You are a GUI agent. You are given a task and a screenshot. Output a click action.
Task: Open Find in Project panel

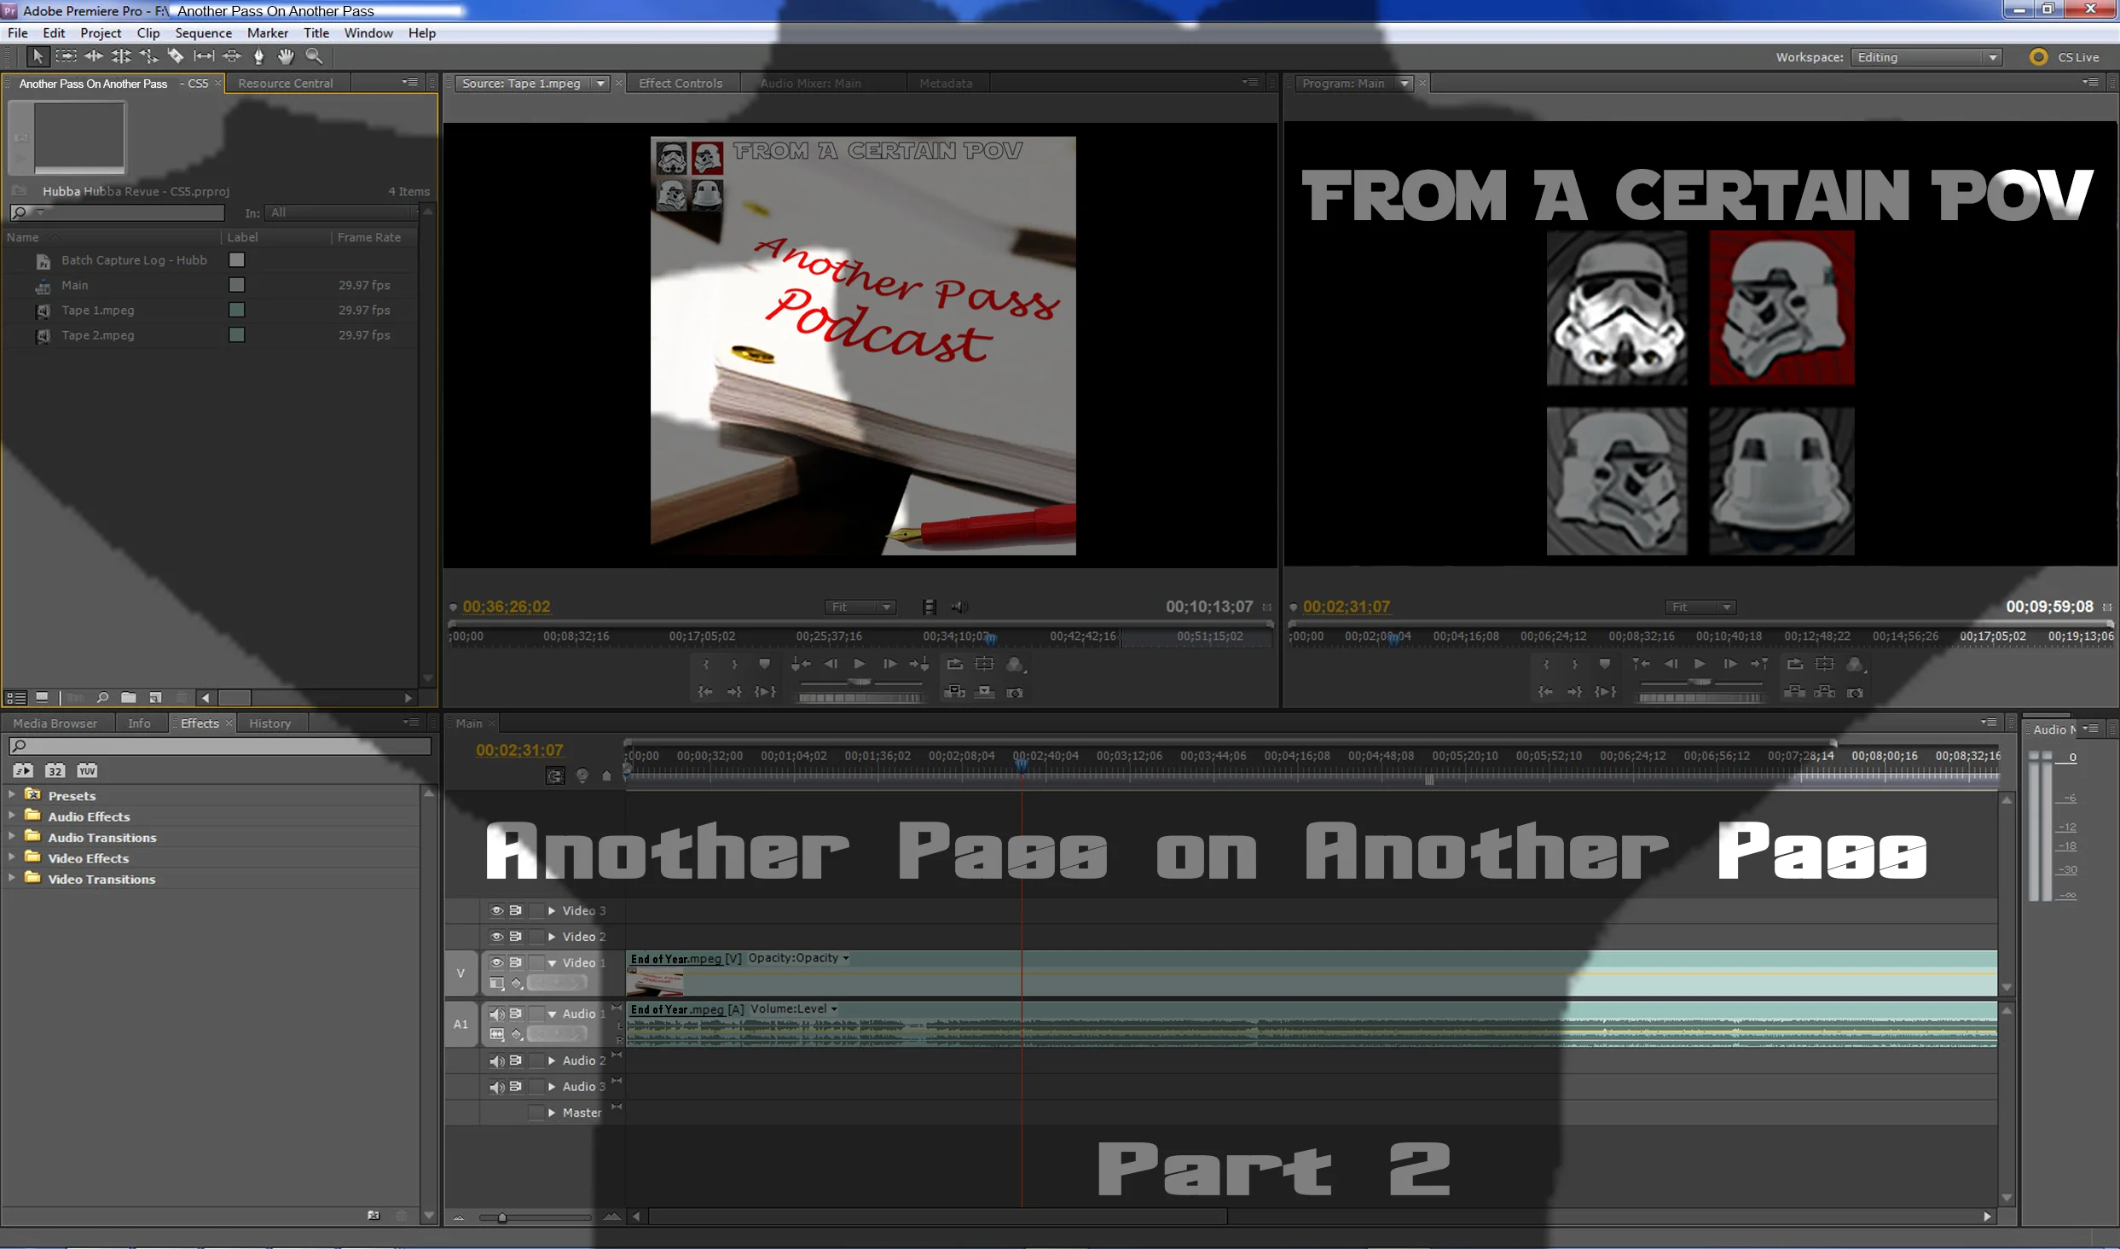point(102,698)
